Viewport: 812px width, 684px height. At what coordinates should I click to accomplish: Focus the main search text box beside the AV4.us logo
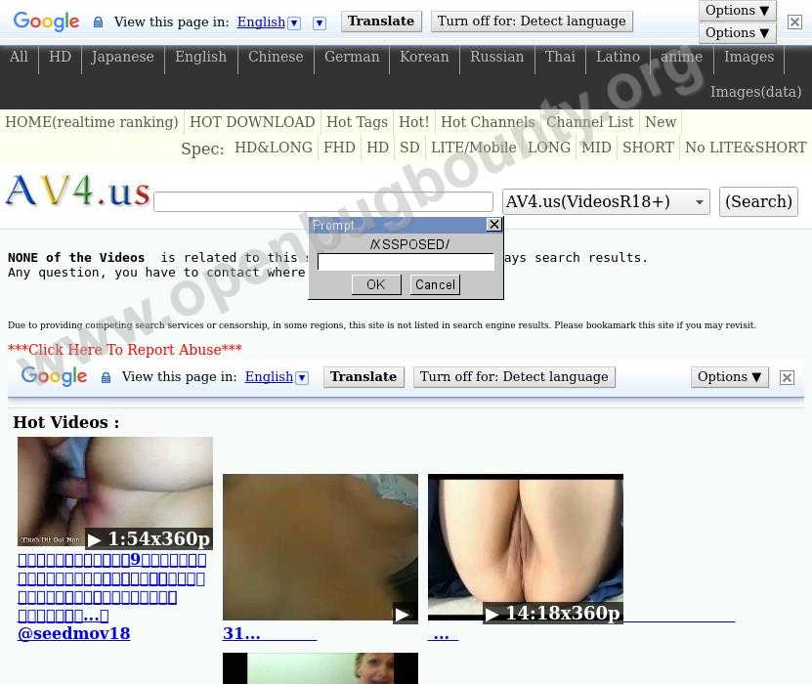[x=323, y=201]
